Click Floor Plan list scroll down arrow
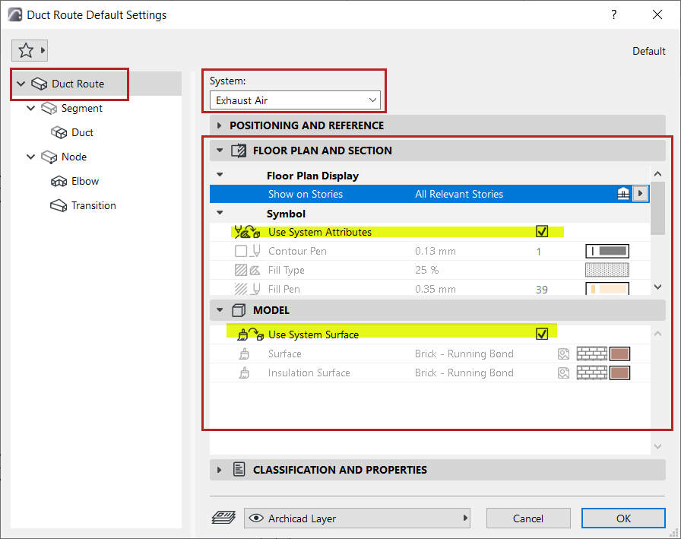This screenshot has width=681, height=539. pos(657,287)
